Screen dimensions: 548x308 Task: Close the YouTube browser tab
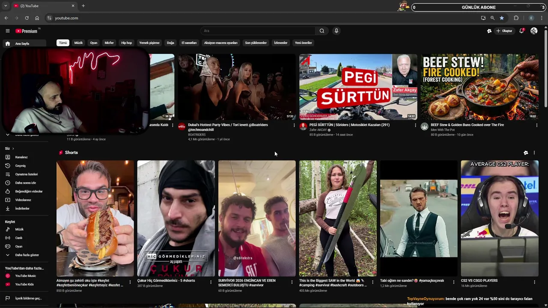(x=73, y=6)
